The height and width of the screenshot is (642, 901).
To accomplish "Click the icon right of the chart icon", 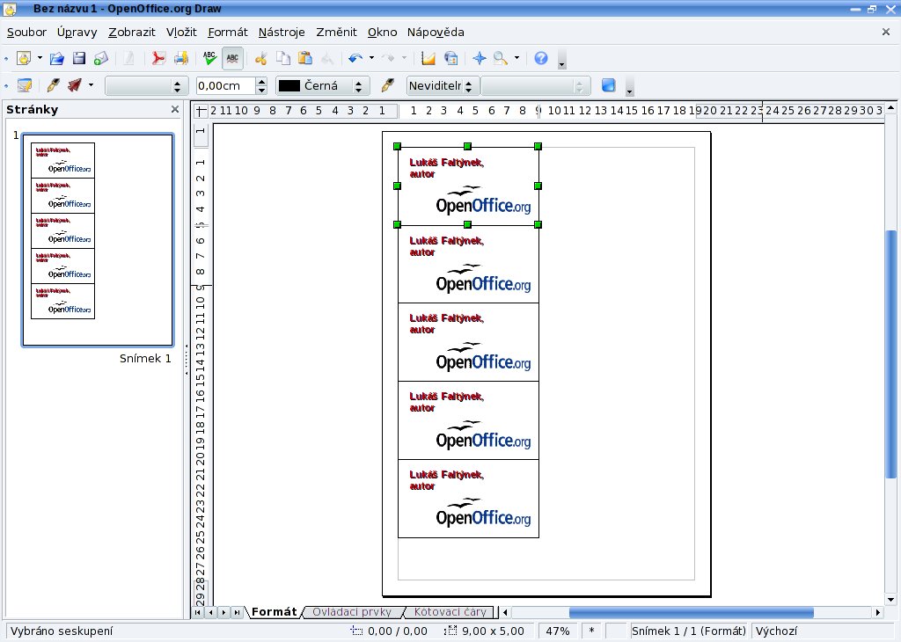I will pyautogui.click(x=451, y=58).
